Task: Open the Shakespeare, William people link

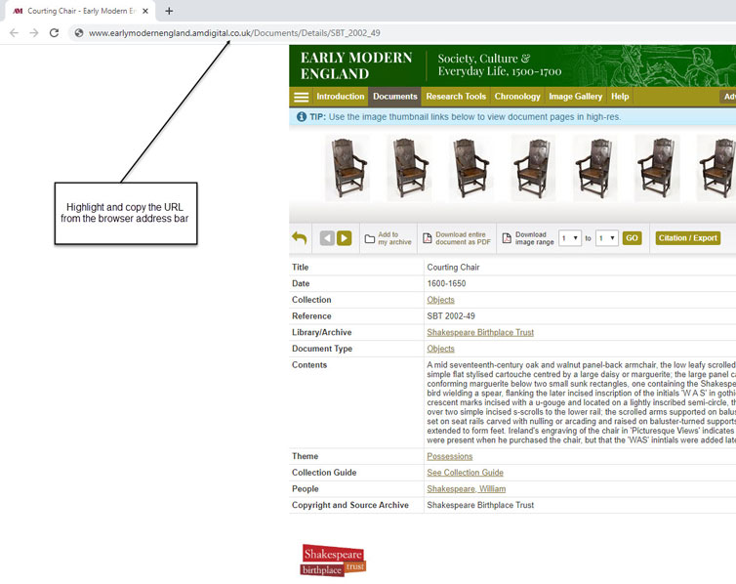Action: [467, 488]
